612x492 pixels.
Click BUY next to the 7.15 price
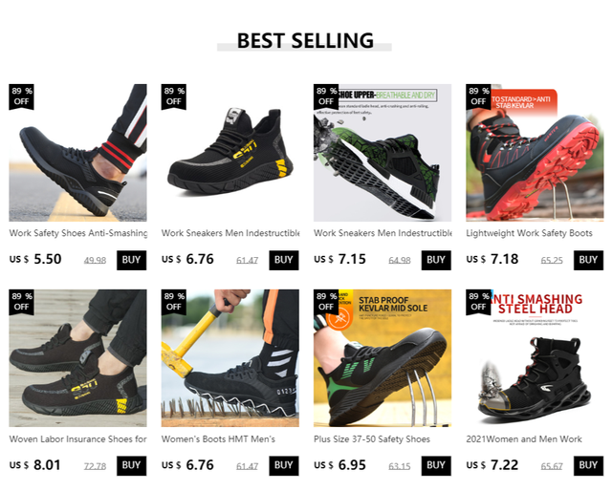(x=436, y=260)
